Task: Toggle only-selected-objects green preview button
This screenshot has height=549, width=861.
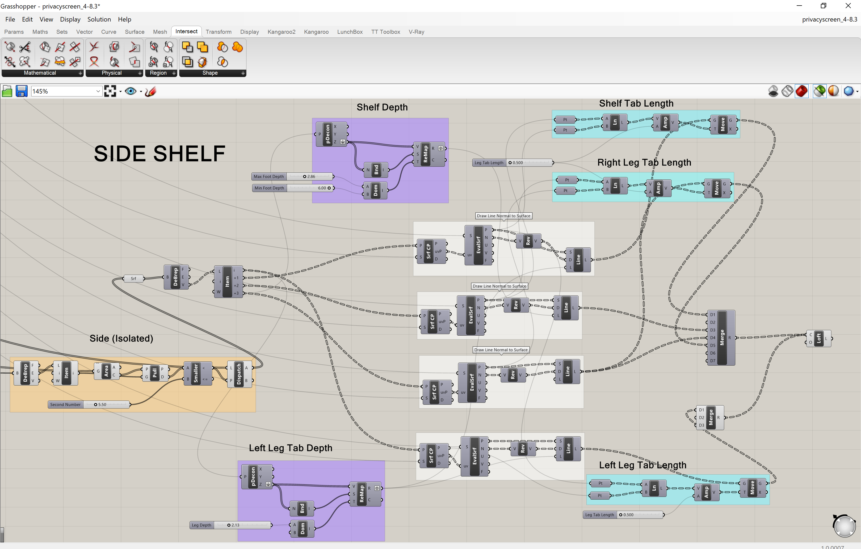Action: (820, 91)
